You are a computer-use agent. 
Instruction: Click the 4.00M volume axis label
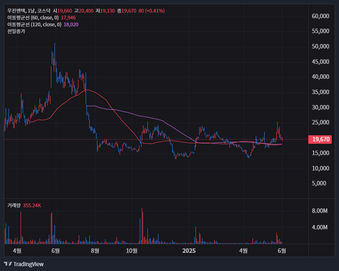point(320,227)
